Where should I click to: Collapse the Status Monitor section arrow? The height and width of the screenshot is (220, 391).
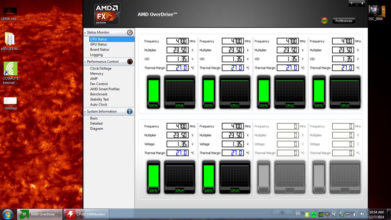(x=85, y=33)
